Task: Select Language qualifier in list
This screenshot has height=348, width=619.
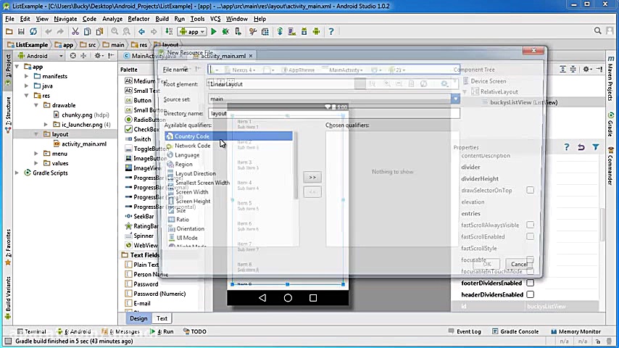Action: [229, 155]
